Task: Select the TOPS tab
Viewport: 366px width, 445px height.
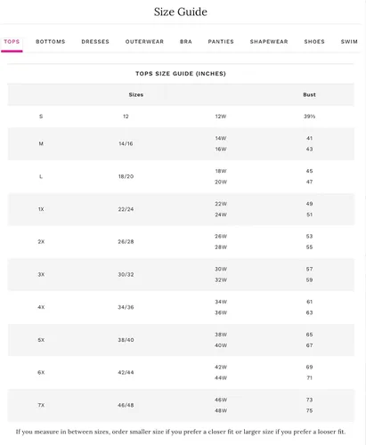Action: point(12,42)
